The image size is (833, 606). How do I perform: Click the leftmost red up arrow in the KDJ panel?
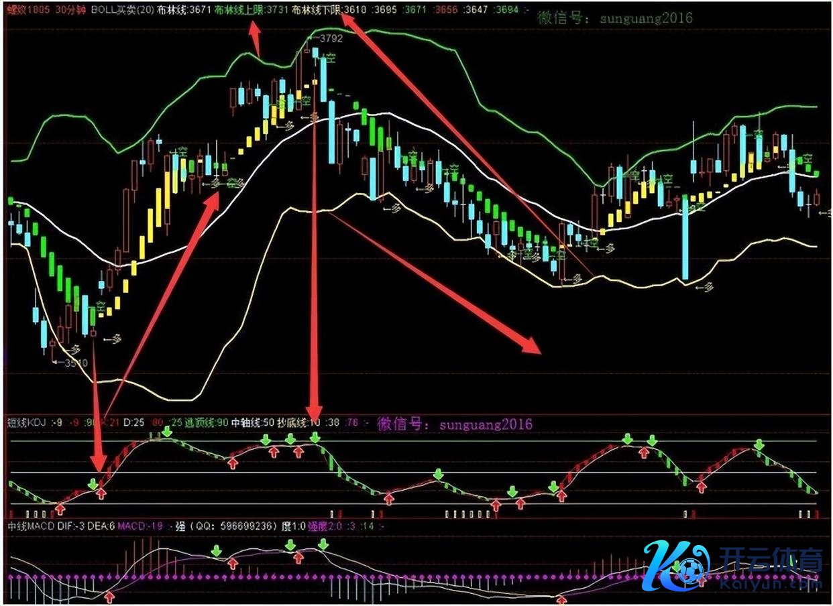[59, 507]
